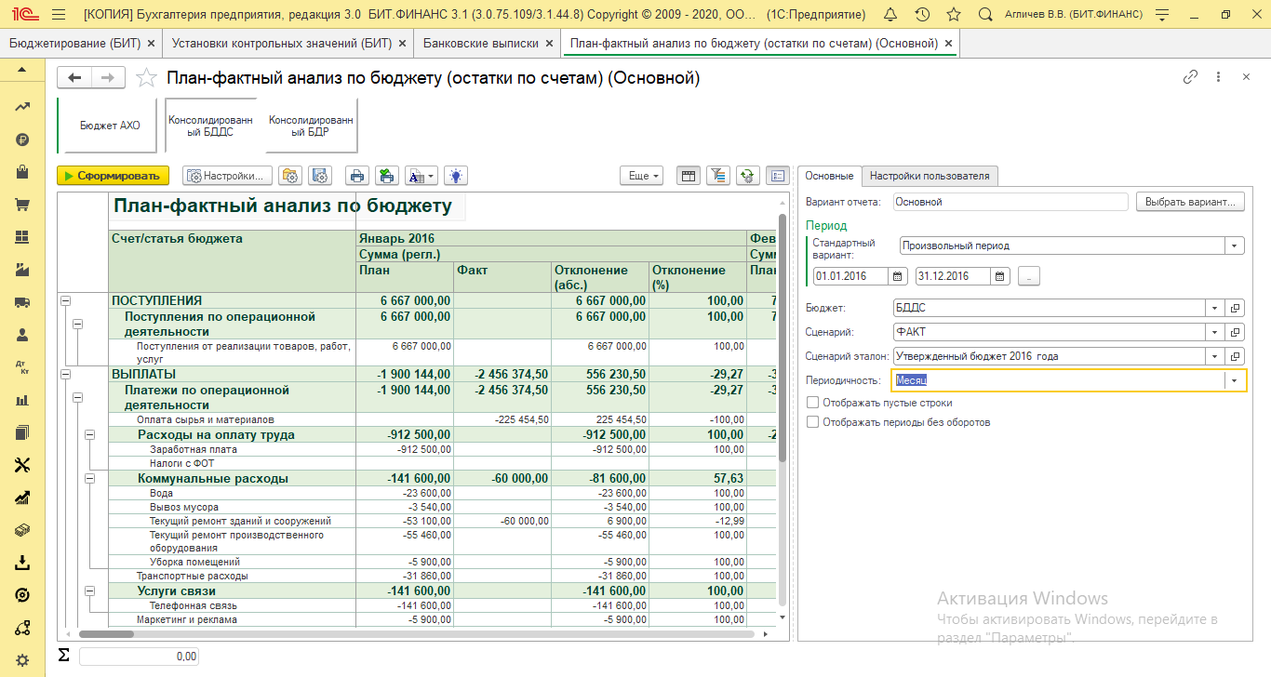
Task: Enable 'Отображать периоды без оборотов' checkbox
Action: click(x=813, y=422)
